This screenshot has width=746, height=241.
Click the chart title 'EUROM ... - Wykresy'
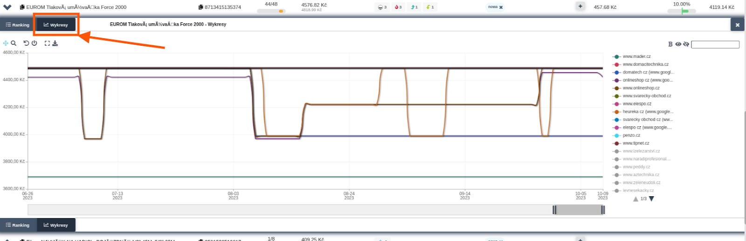click(x=168, y=24)
